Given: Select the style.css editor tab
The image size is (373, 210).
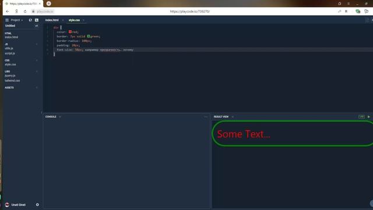Looking at the screenshot, I should point(74,20).
